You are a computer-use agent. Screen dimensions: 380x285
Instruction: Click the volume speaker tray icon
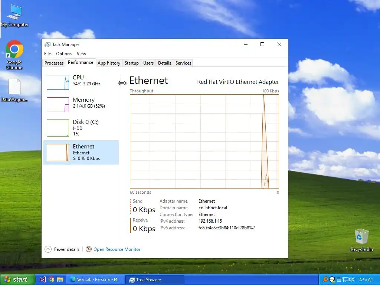[352, 279]
